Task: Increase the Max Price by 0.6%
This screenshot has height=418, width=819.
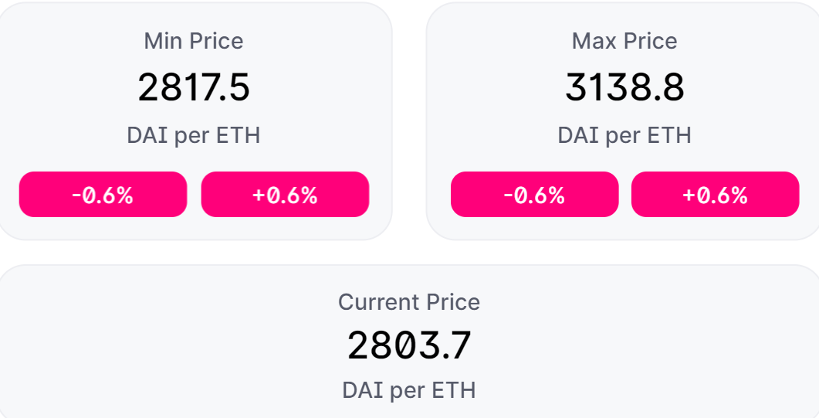Action: tap(715, 195)
